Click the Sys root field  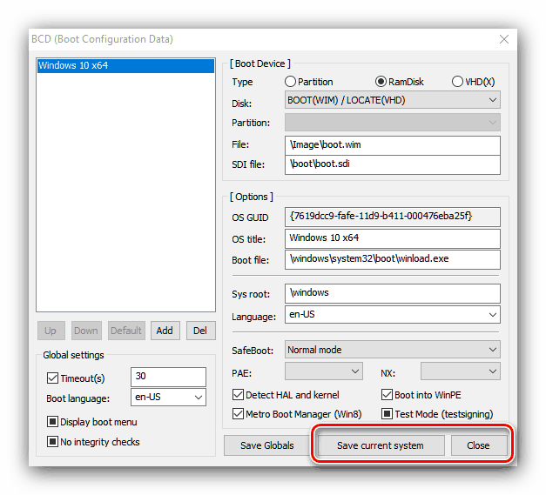[x=393, y=293]
